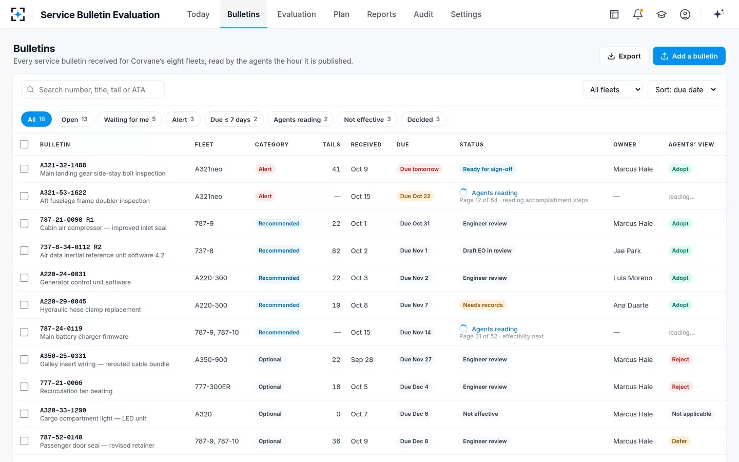Click the spinner icon for 787-24-0119
Image resolution: width=739 pixels, height=462 pixels.
(463, 329)
